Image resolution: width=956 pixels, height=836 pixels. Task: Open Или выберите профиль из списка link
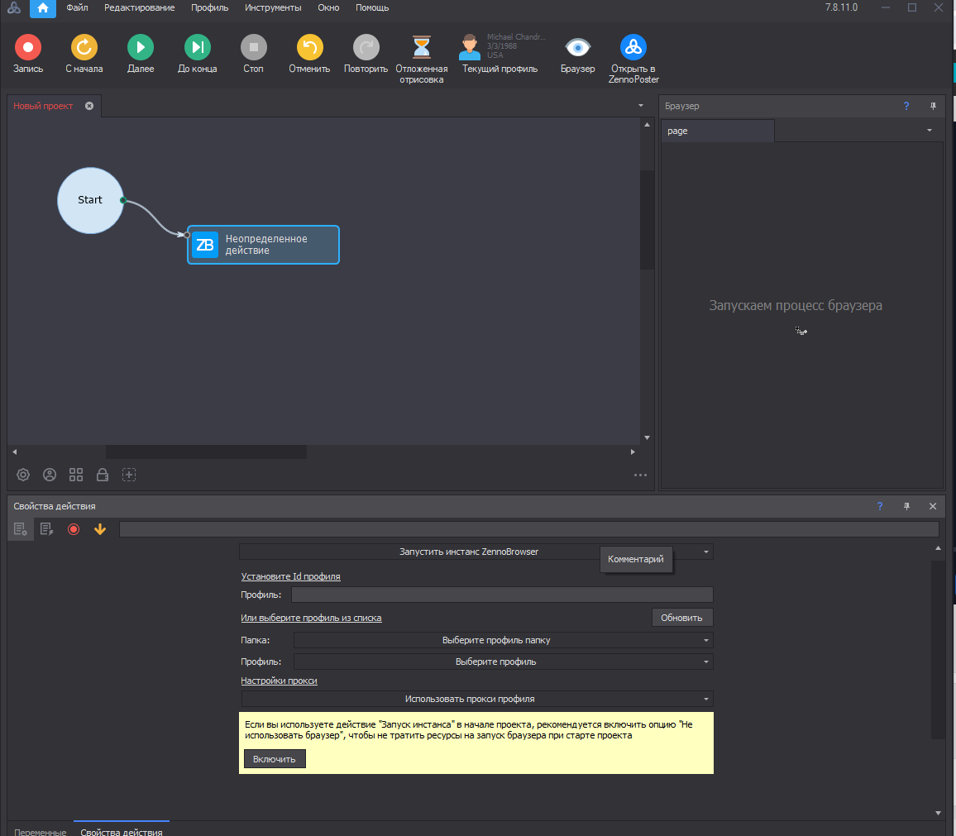coord(311,618)
